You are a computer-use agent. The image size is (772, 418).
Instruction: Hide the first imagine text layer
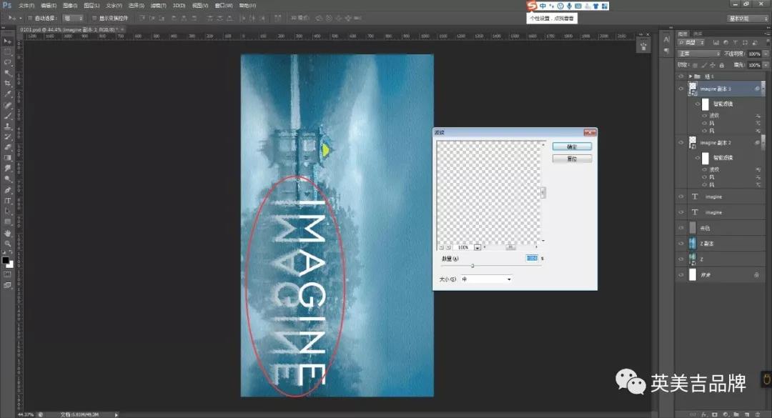[681, 196]
